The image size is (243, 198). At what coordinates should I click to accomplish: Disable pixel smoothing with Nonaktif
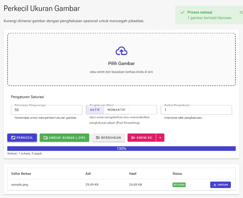pyautogui.click(x=117, y=110)
